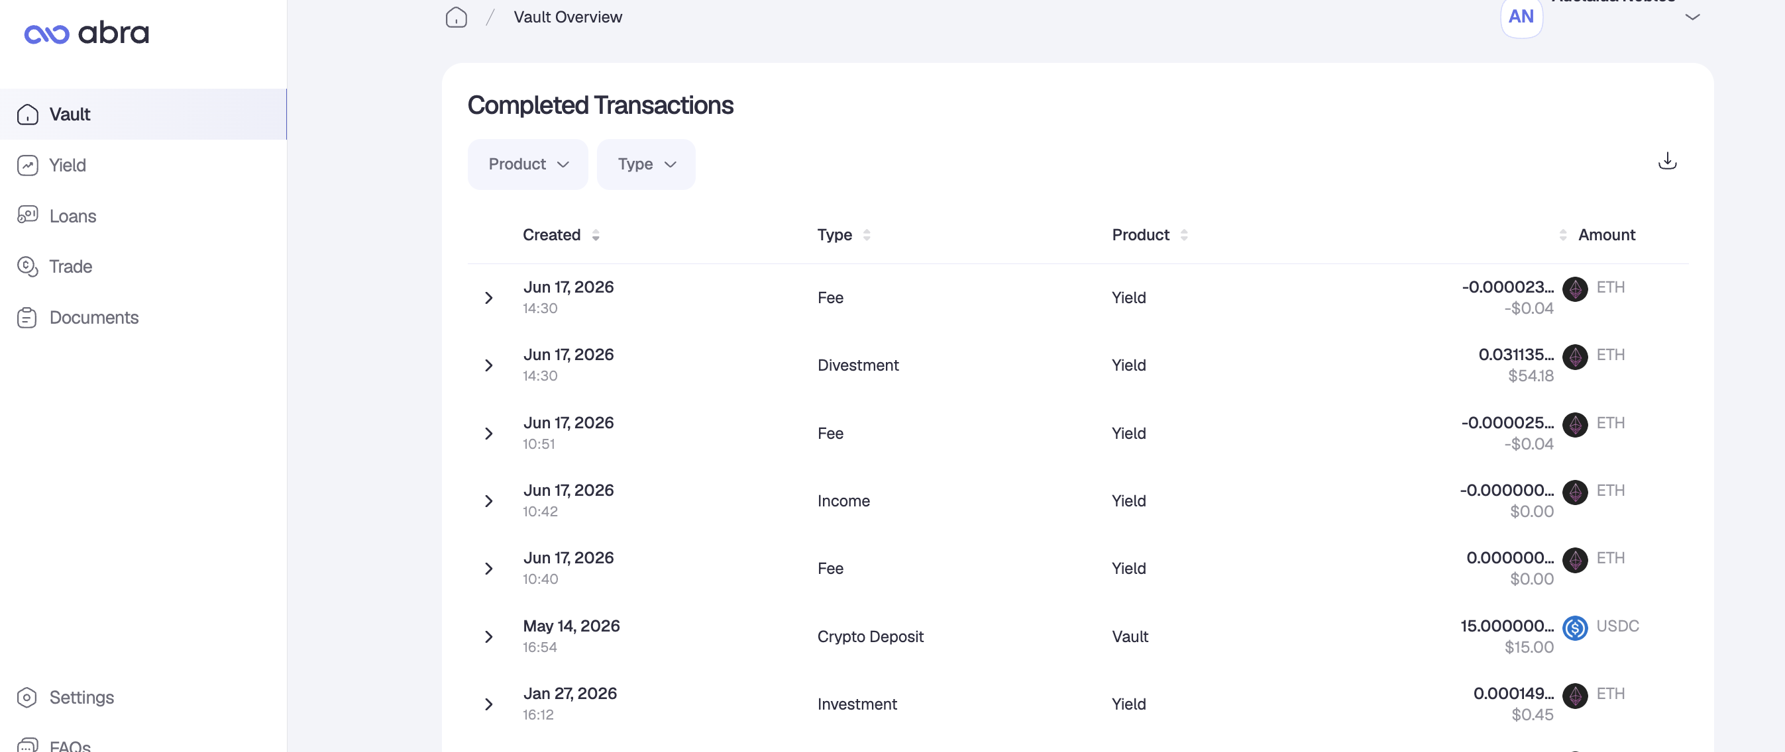Click the 0.031135... ETH amount
Image resolution: width=1785 pixels, height=752 pixels.
coord(1516,355)
